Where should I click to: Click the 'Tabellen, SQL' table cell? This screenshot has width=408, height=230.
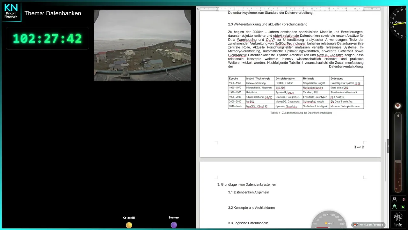(x=316, y=92)
